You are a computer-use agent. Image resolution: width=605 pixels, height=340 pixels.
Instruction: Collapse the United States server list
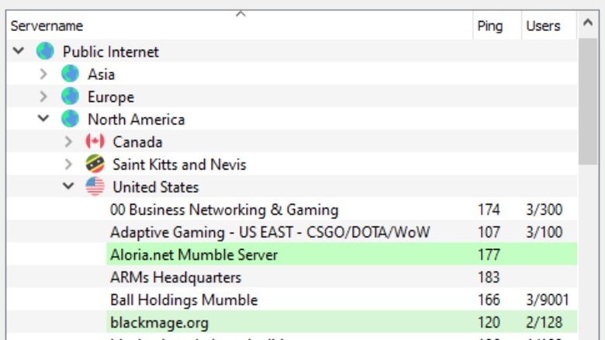68,186
